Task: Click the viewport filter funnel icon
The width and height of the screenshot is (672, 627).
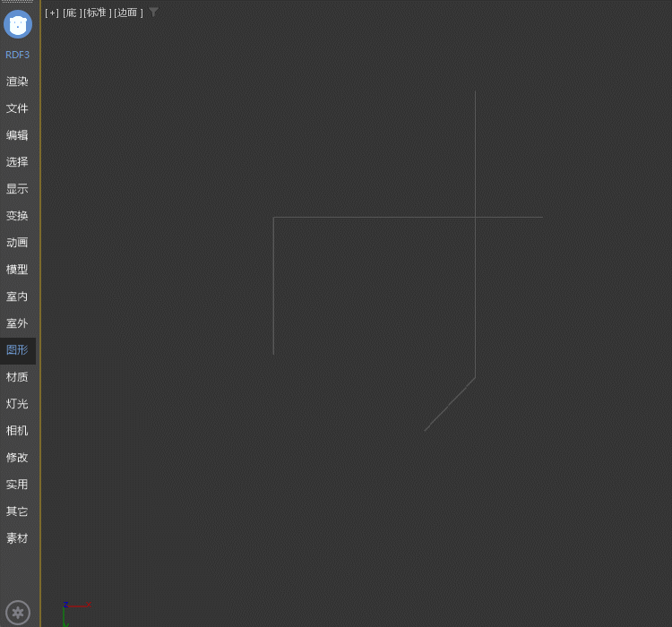Action: click(x=154, y=13)
